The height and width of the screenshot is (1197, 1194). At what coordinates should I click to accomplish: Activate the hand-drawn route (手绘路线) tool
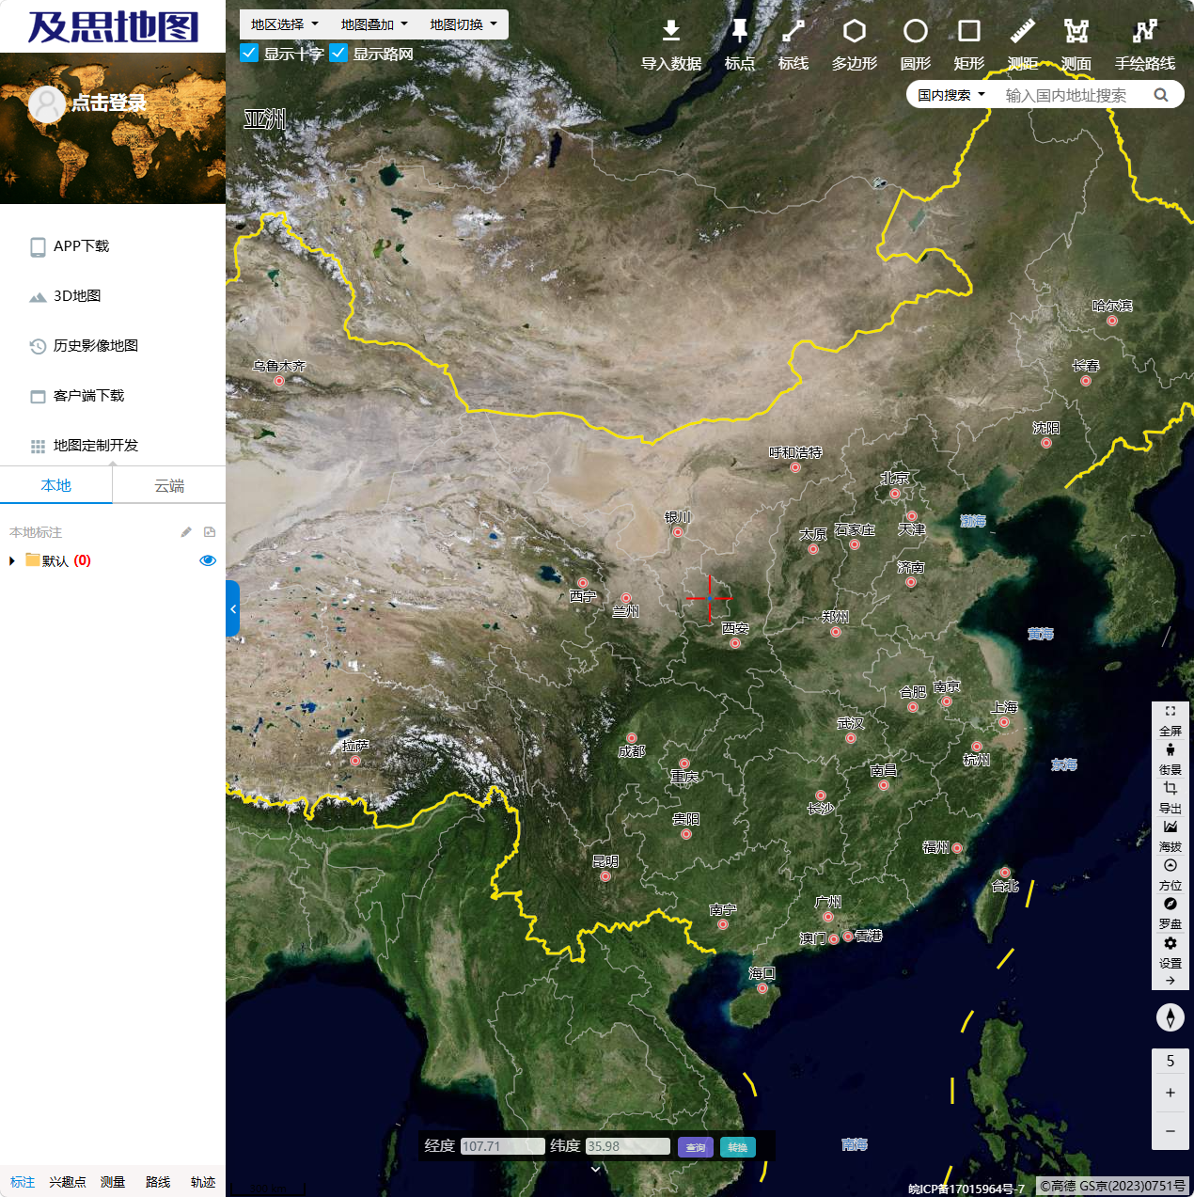tap(1144, 32)
